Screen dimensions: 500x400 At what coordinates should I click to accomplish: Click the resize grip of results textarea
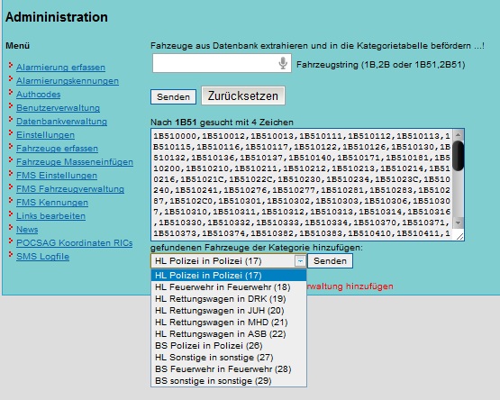[459, 236]
